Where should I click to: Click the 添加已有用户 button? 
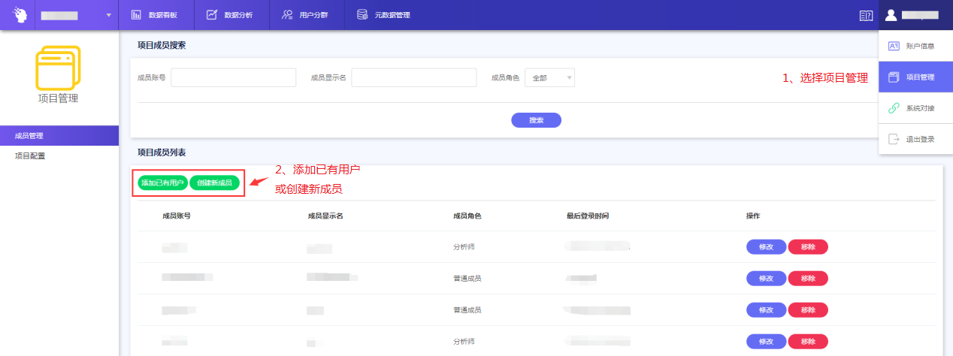162,183
